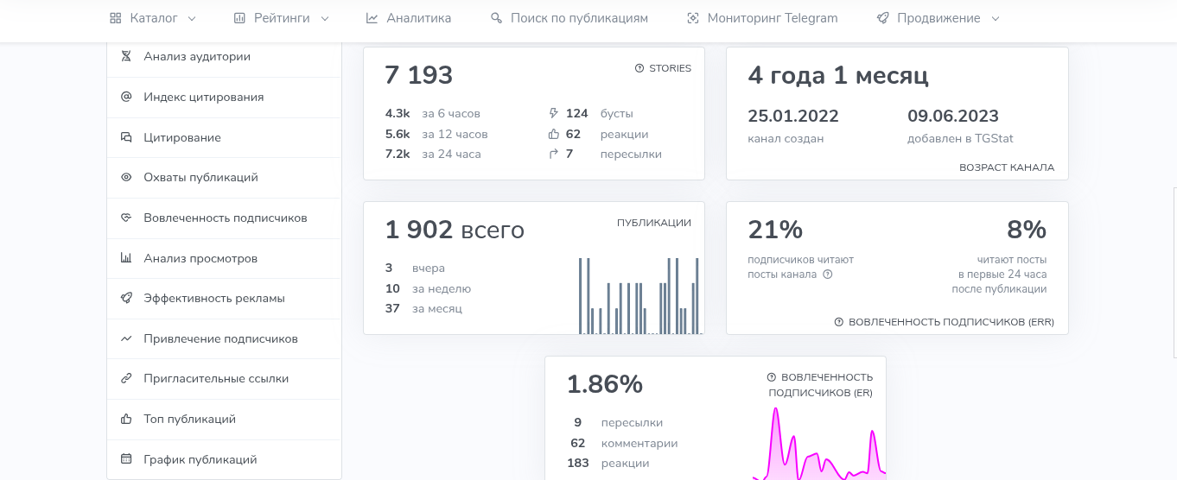Click '37 за месяц' row
This screenshot has height=480, width=1177.
[x=423, y=308]
